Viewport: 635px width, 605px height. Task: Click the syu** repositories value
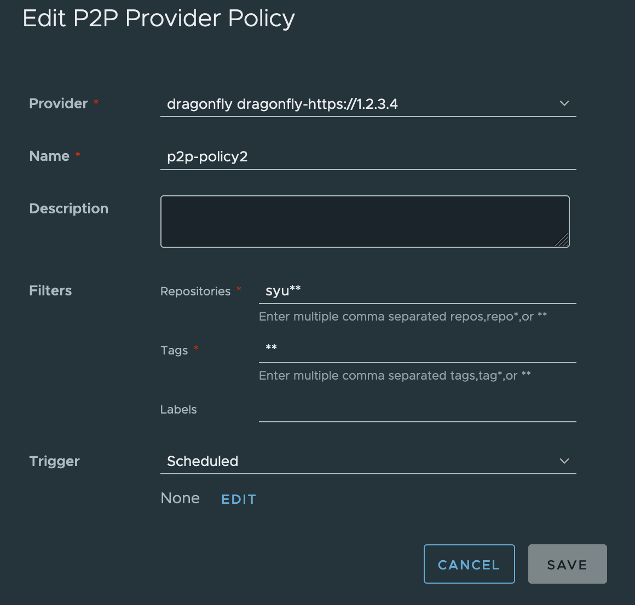[x=282, y=290]
